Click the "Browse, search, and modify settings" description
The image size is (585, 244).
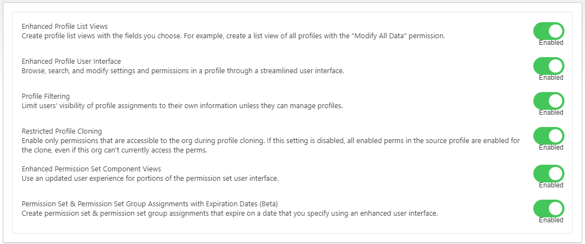(x=183, y=70)
